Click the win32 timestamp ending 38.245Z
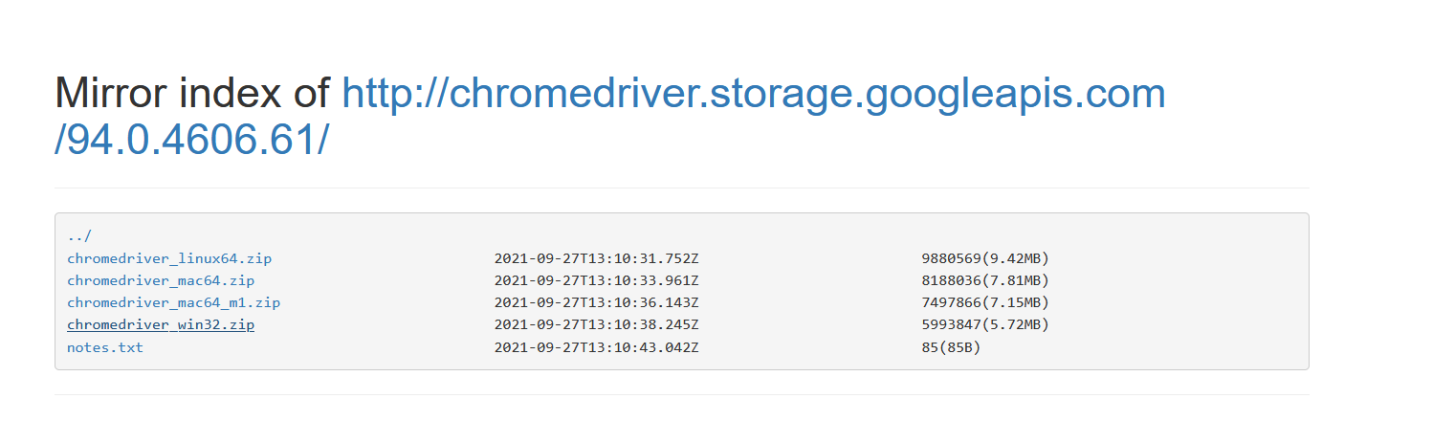This screenshot has height=421, width=1432. 596,324
